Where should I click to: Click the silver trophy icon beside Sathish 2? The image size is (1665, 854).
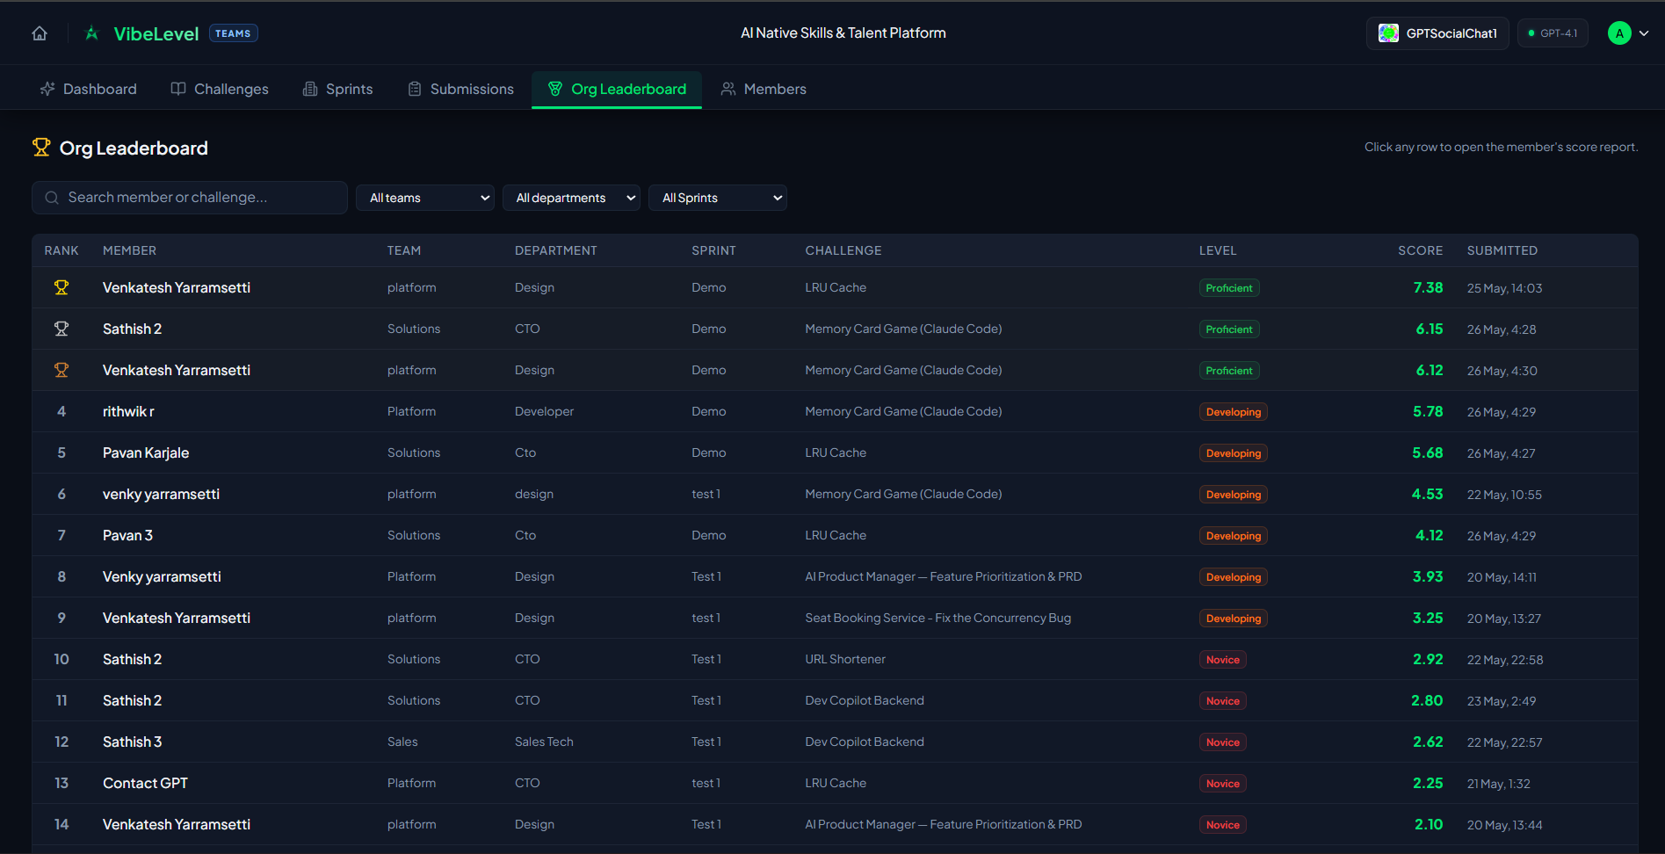[x=62, y=329]
